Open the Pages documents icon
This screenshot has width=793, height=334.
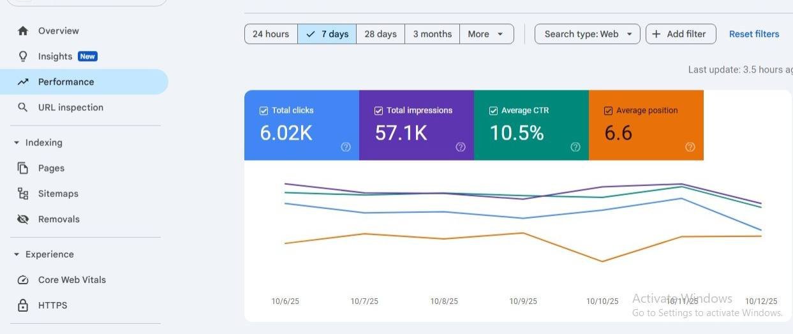point(23,168)
